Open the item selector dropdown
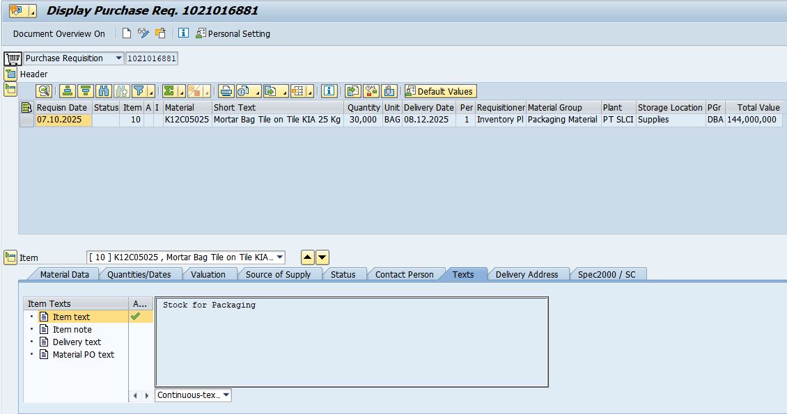The image size is (787, 414). point(279,257)
